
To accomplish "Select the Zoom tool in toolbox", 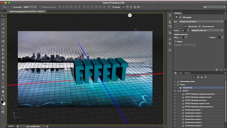I will pos(3,96).
